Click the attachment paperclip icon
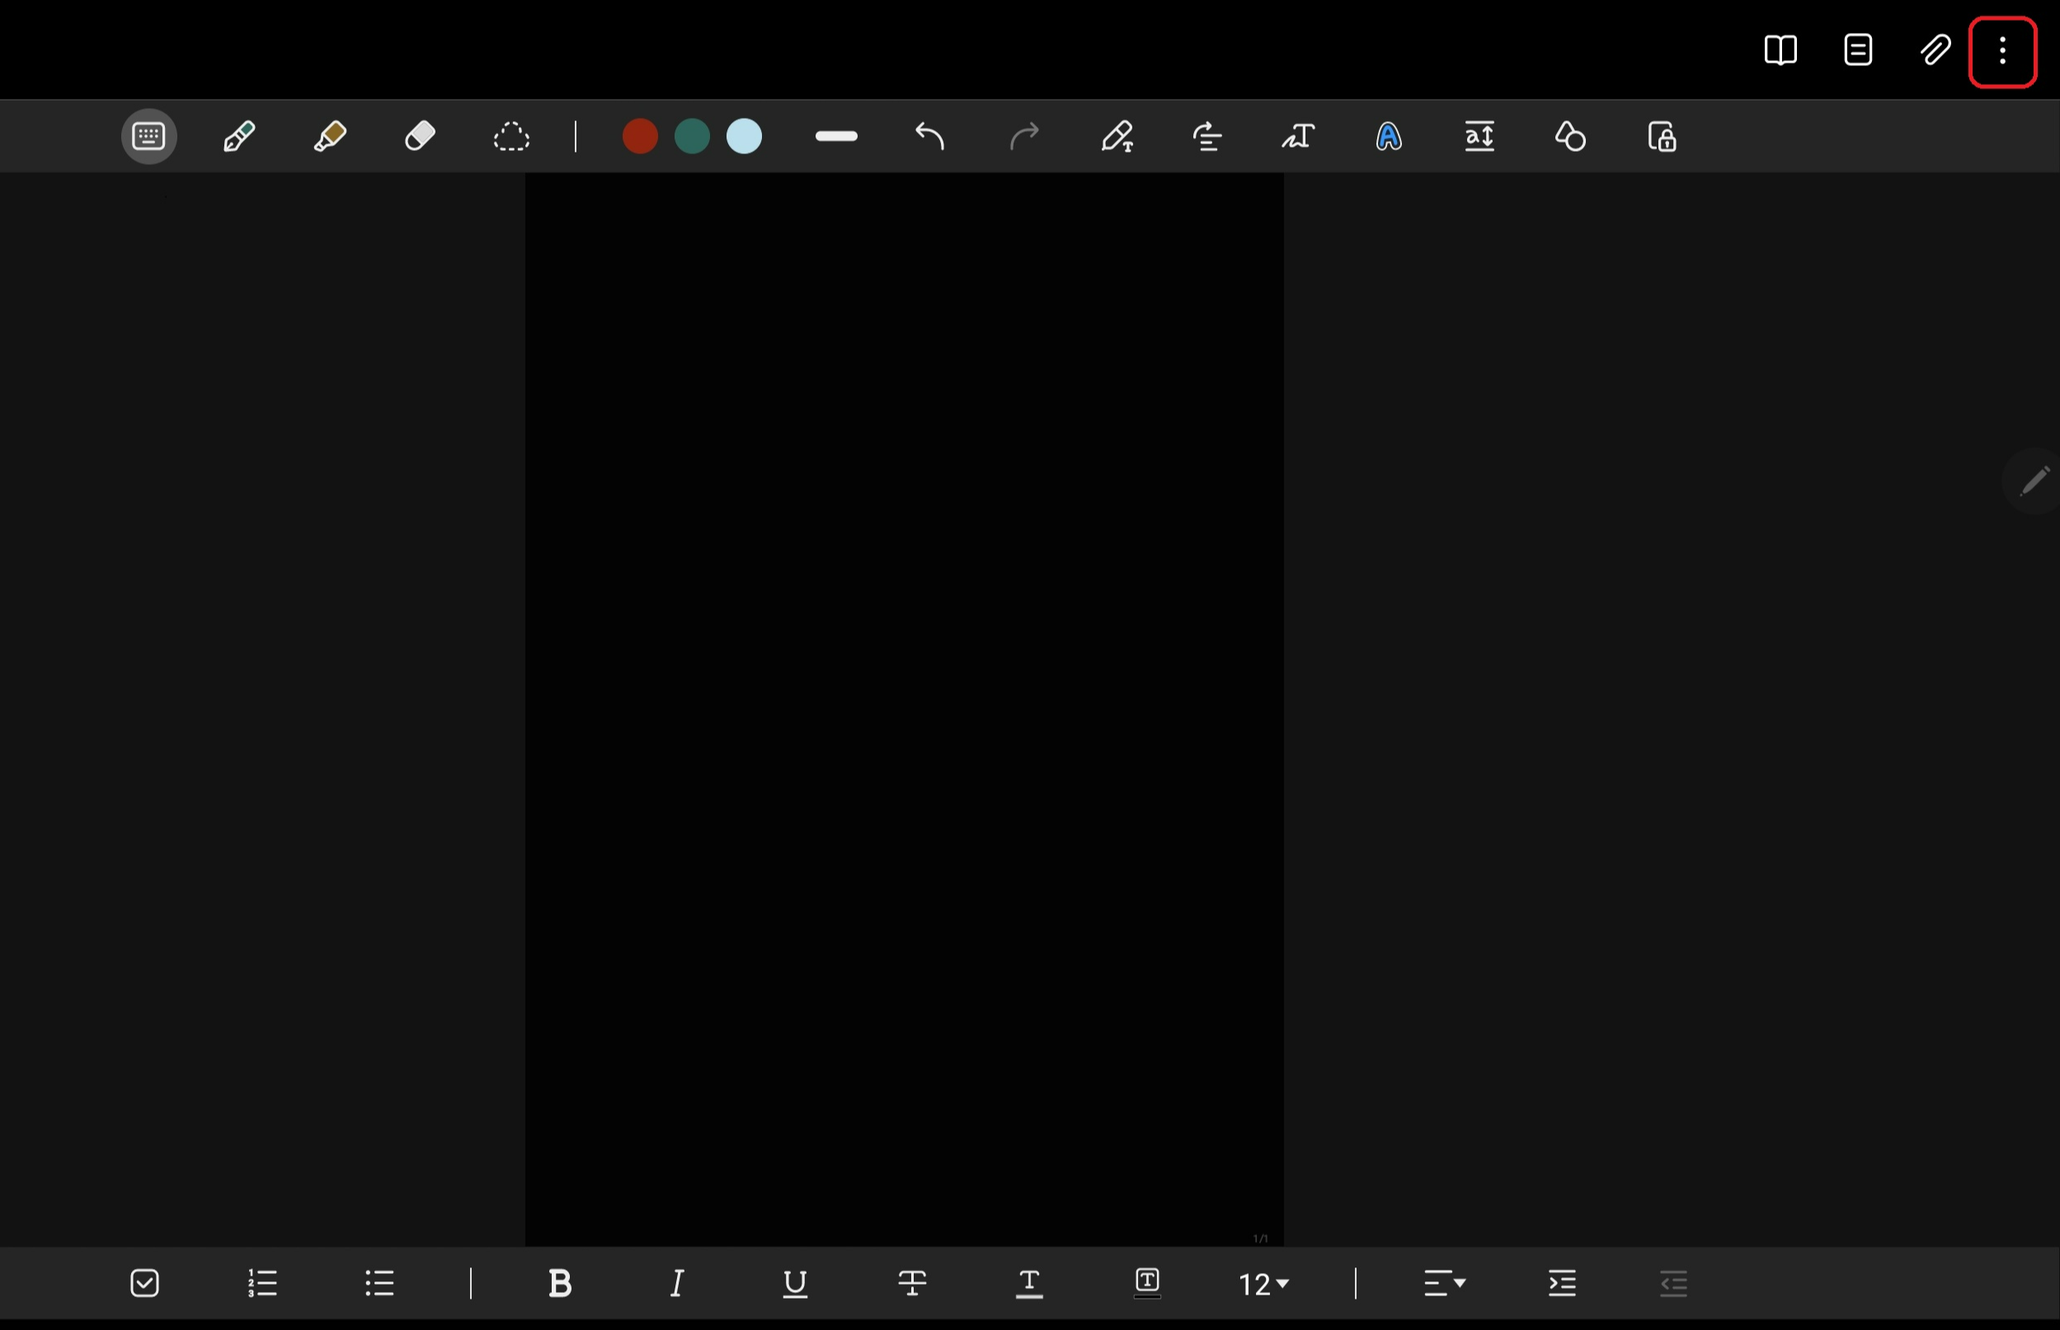 point(1935,50)
